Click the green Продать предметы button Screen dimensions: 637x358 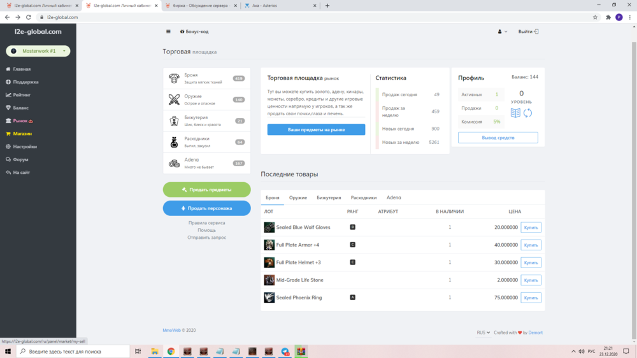(x=206, y=189)
